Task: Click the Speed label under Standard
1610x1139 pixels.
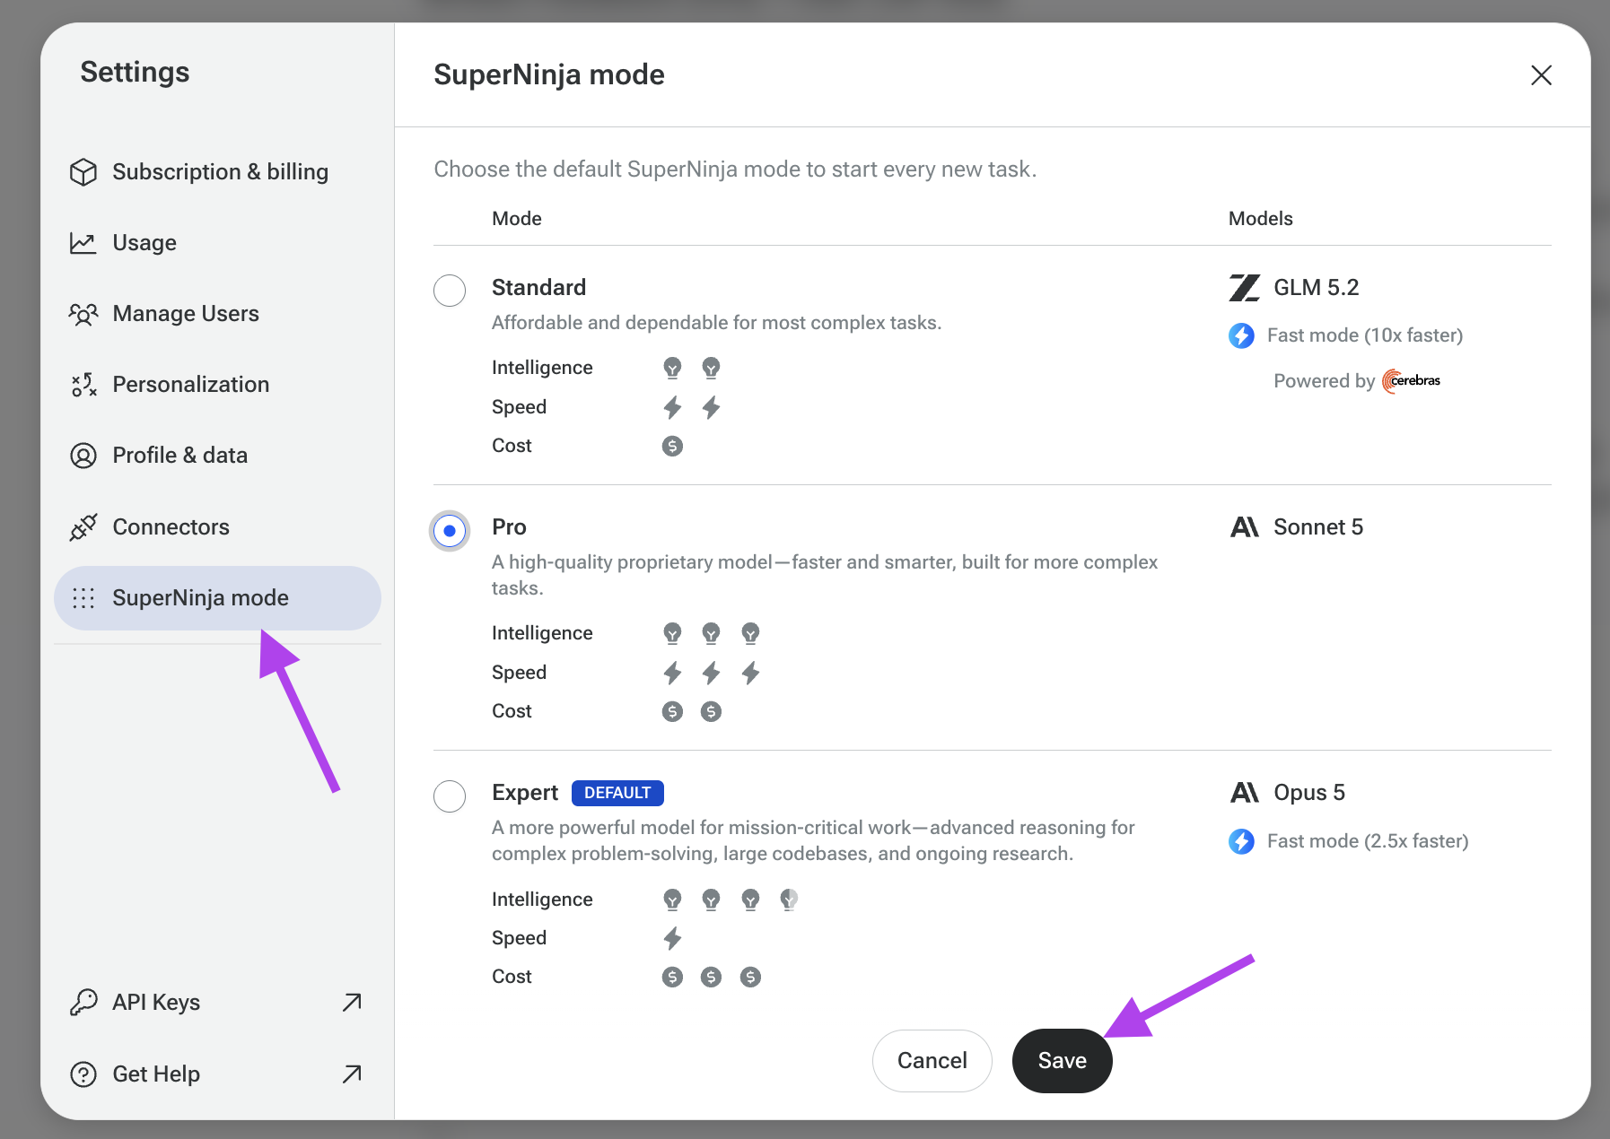Action: pyautogui.click(x=519, y=407)
